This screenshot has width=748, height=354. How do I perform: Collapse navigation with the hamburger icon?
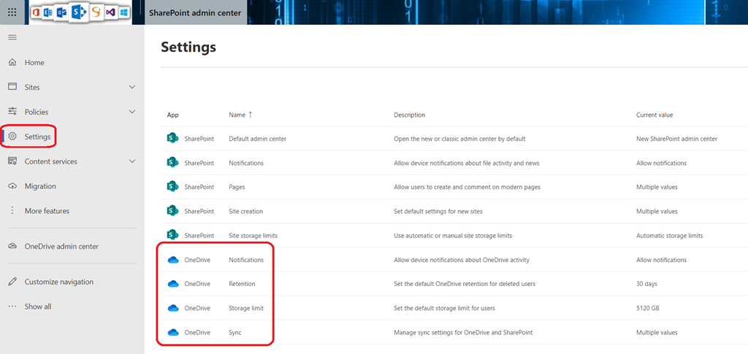point(12,37)
